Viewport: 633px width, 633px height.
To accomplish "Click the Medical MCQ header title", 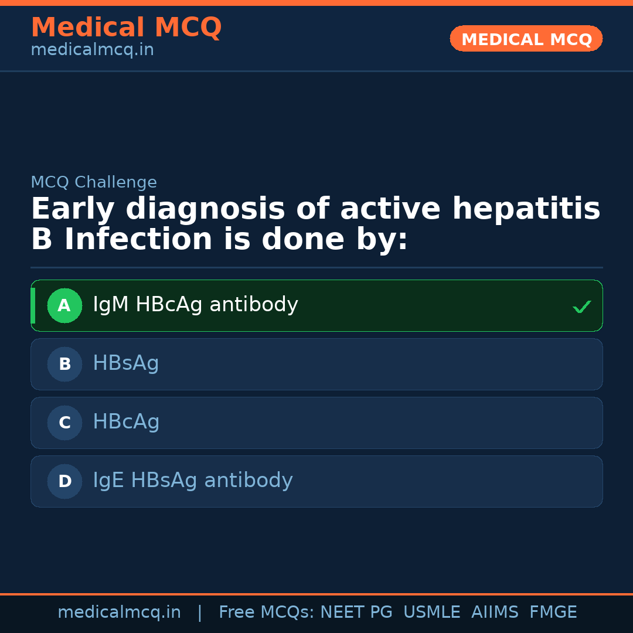I will [126, 28].
